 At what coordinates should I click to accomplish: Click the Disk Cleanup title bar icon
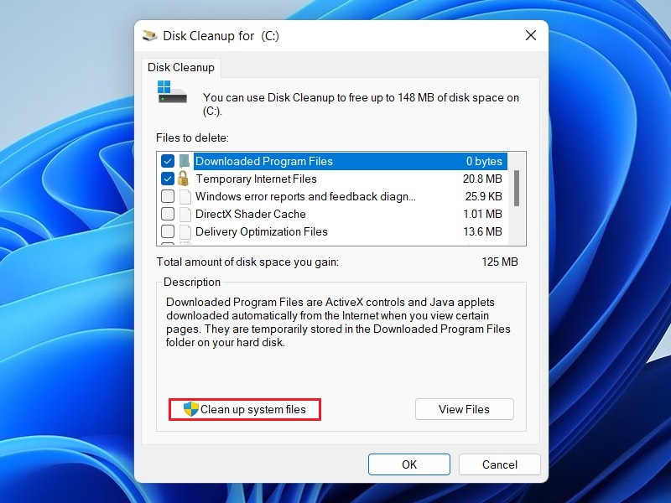(x=150, y=35)
